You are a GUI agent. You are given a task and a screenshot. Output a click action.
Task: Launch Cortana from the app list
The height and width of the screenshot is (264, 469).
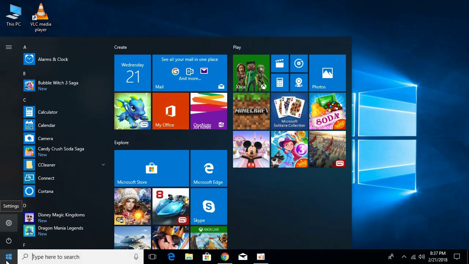coord(64,191)
